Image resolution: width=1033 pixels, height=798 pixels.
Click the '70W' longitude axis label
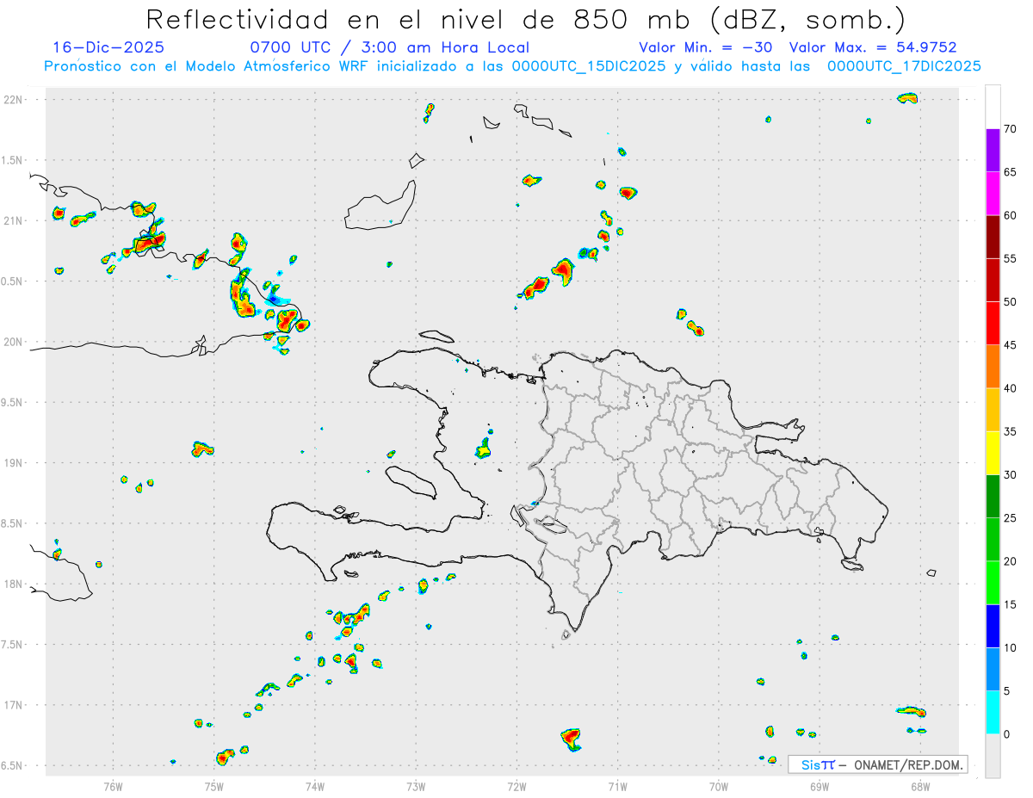tap(719, 786)
